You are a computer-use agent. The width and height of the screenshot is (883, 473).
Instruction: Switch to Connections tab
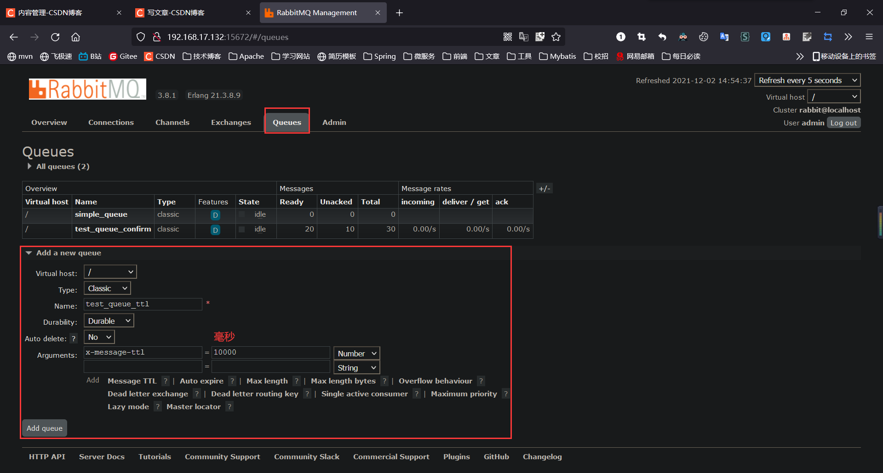tap(111, 122)
